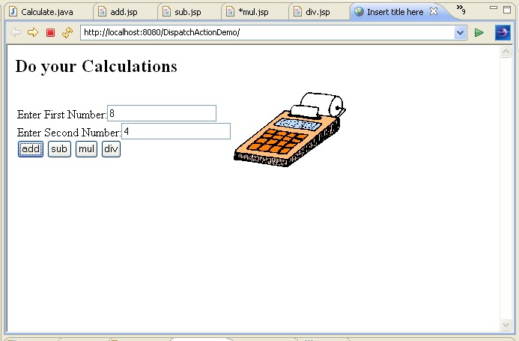This screenshot has height=341, width=519.
Task: Click the green Go arrow beside the URL
Action: click(x=479, y=32)
